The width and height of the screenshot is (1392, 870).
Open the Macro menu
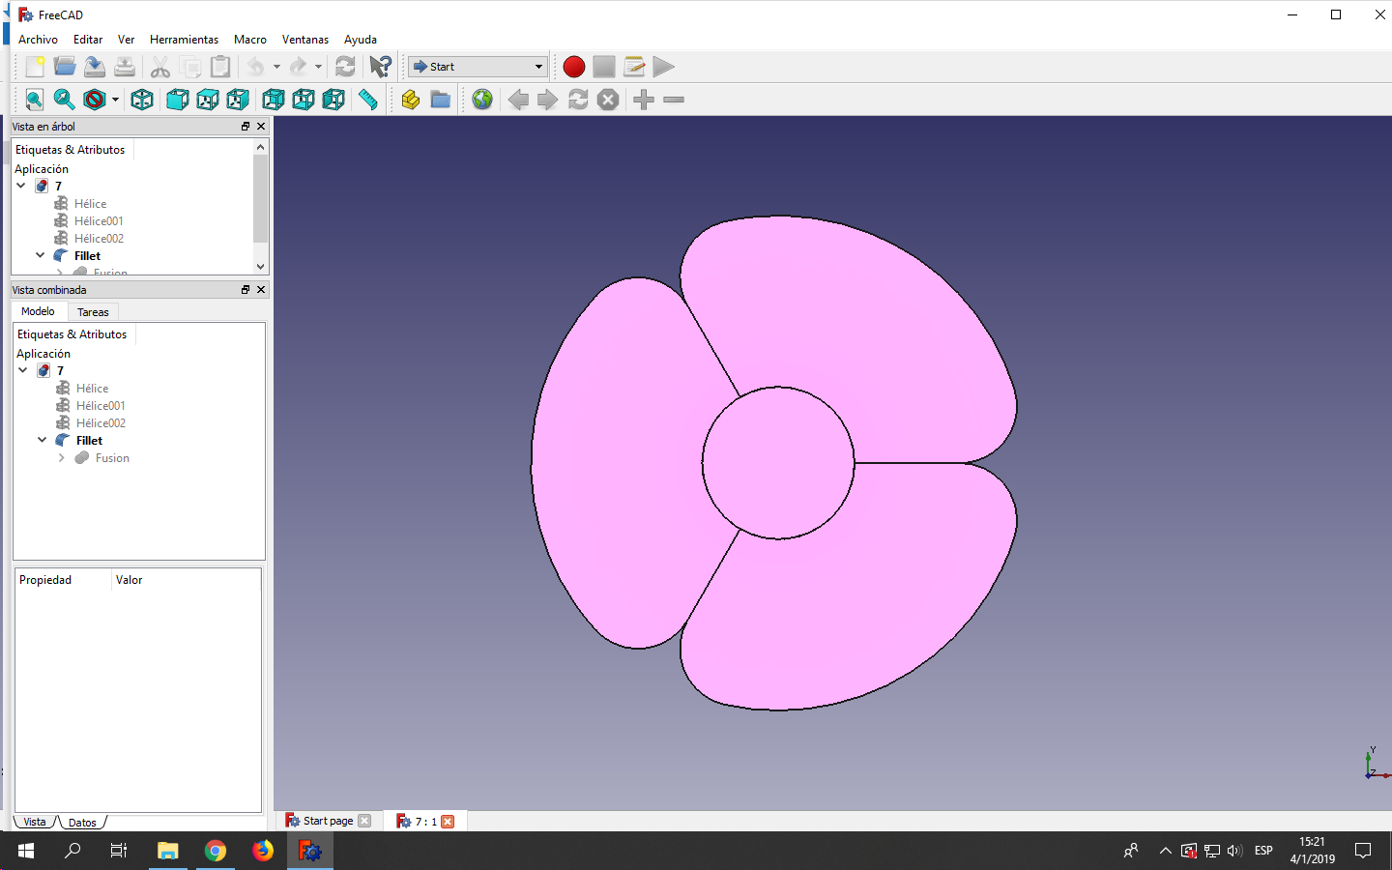[x=249, y=40]
